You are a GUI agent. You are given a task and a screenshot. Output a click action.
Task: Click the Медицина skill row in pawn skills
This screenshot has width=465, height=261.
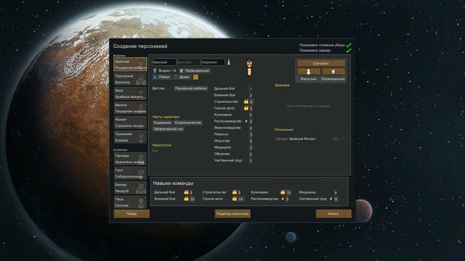pos(233,147)
